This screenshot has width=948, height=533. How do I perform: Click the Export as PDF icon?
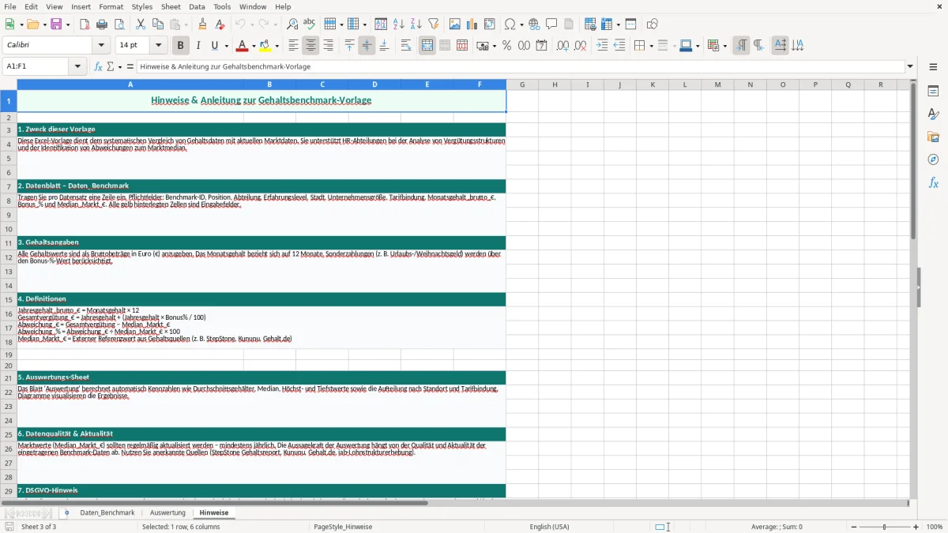tap(85, 24)
